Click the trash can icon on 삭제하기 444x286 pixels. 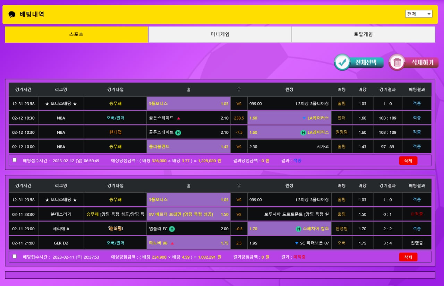[397, 62]
